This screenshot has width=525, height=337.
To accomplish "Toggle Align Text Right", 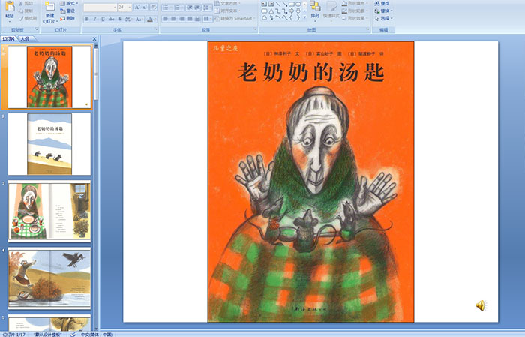I will pos(181,19).
